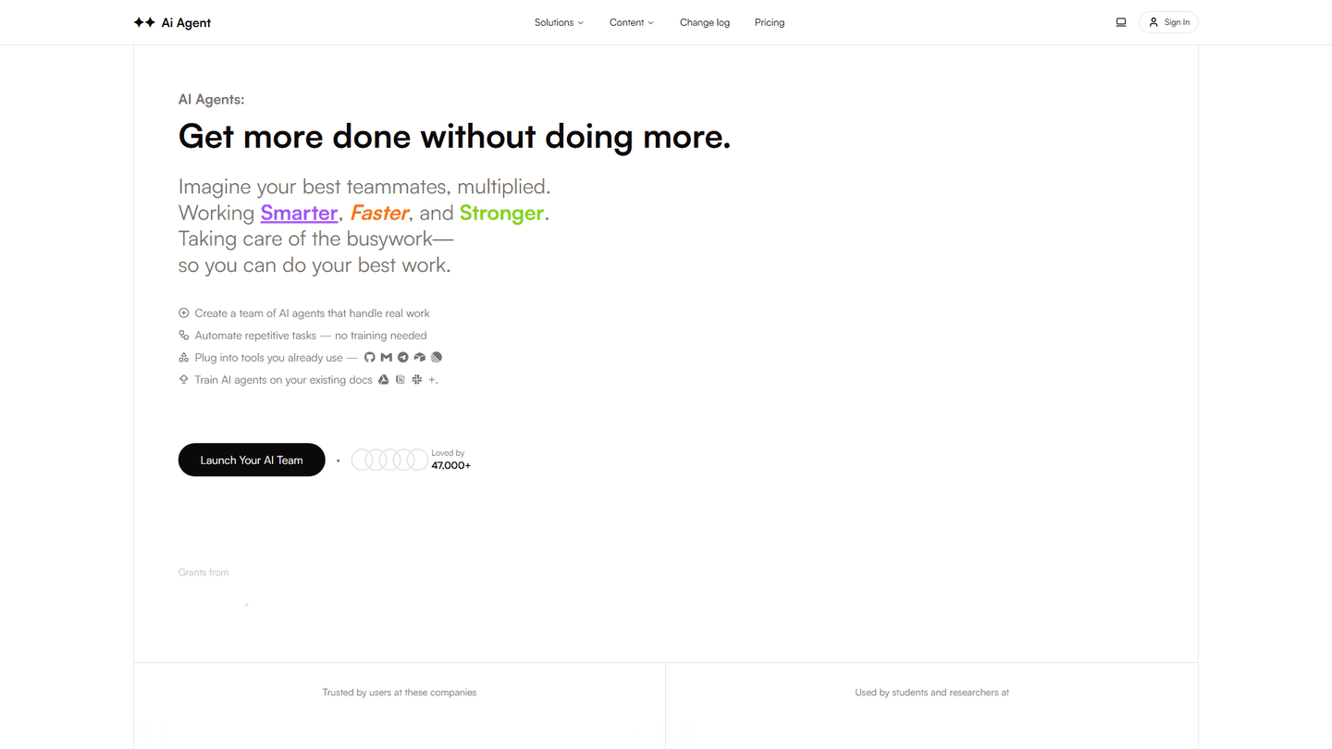Click the Linear striped-circle icon
This screenshot has height=749, width=1332.
click(437, 358)
